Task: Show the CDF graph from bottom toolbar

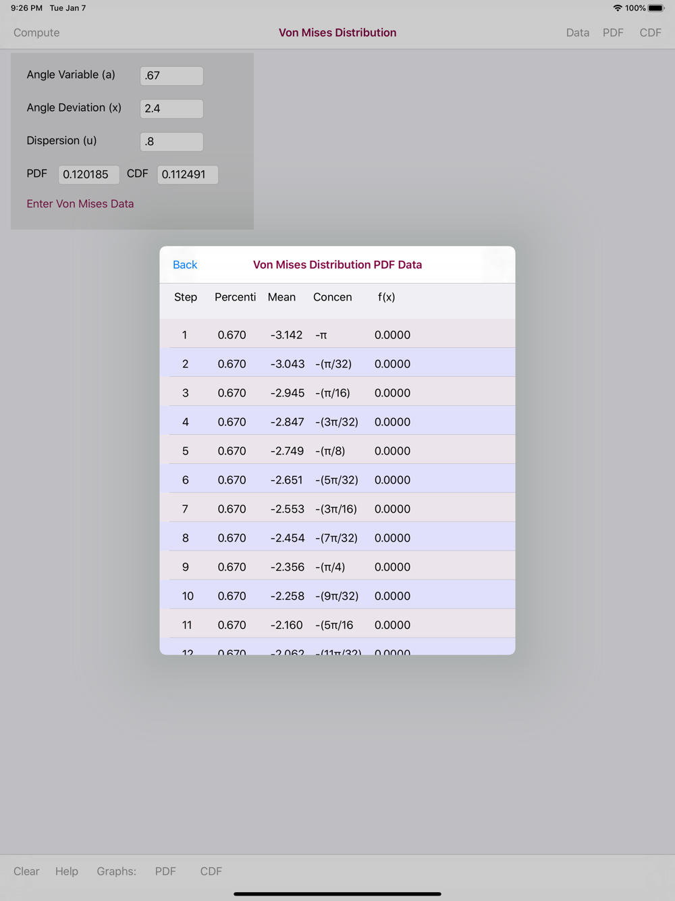Action: click(x=211, y=871)
